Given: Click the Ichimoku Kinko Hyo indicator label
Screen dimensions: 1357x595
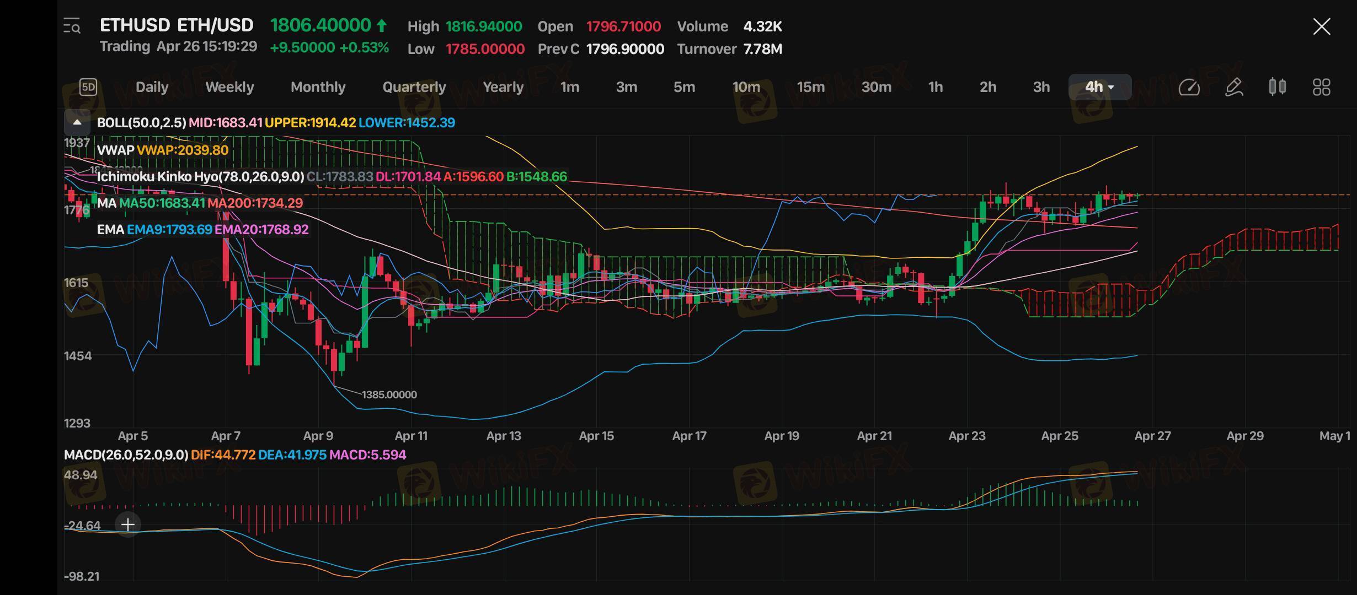Looking at the screenshot, I should (200, 177).
